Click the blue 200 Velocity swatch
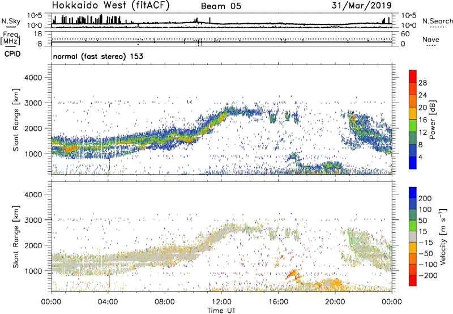The width and height of the screenshot is (453, 314). (x=413, y=192)
